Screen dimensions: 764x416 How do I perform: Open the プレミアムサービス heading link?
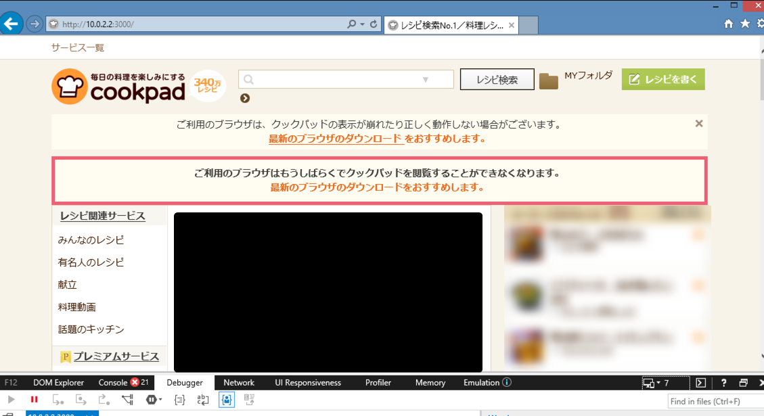tap(116, 356)
